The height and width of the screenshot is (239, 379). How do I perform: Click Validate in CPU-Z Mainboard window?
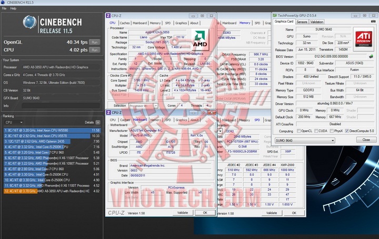point(183,213)
